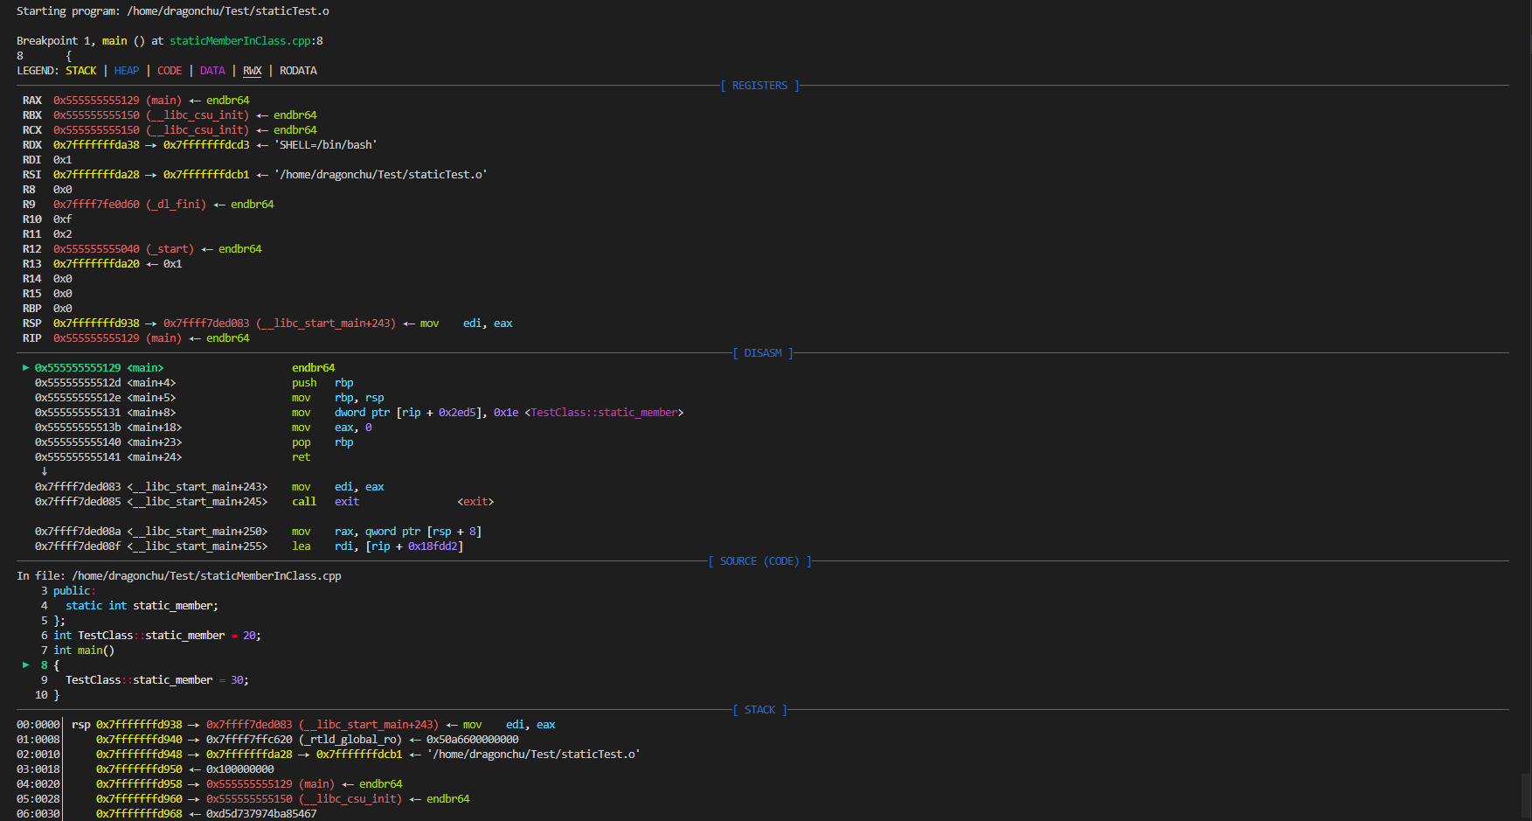Click the STACK section header above the stack dump
Viewport: 1532px width, 821px height.
[759, 710]
